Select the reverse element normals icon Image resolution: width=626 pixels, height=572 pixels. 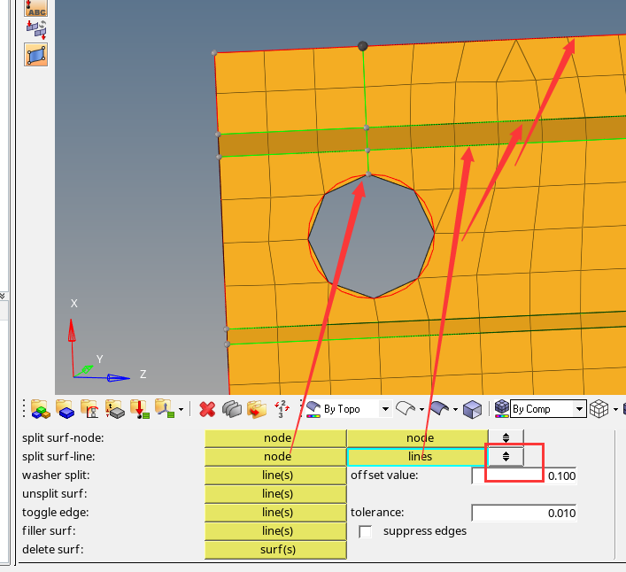(x=36, y=30)
